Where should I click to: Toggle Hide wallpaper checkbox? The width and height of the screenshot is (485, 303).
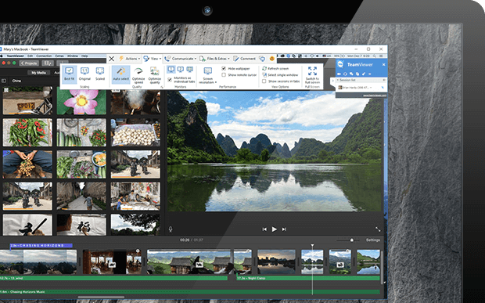[x=224, y=68]
